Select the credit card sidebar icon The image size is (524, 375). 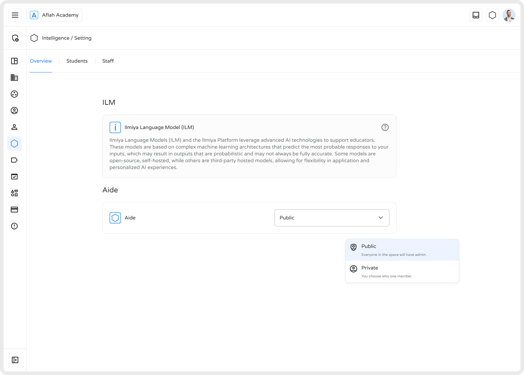[x=14, y=210]
